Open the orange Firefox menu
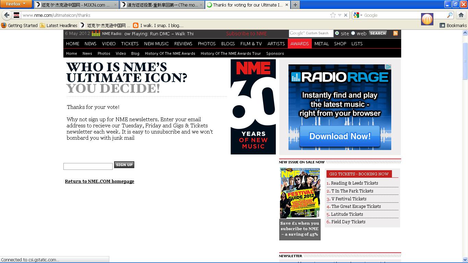Image resolution: width=468 pixels, height=263 pixels. 15,4
